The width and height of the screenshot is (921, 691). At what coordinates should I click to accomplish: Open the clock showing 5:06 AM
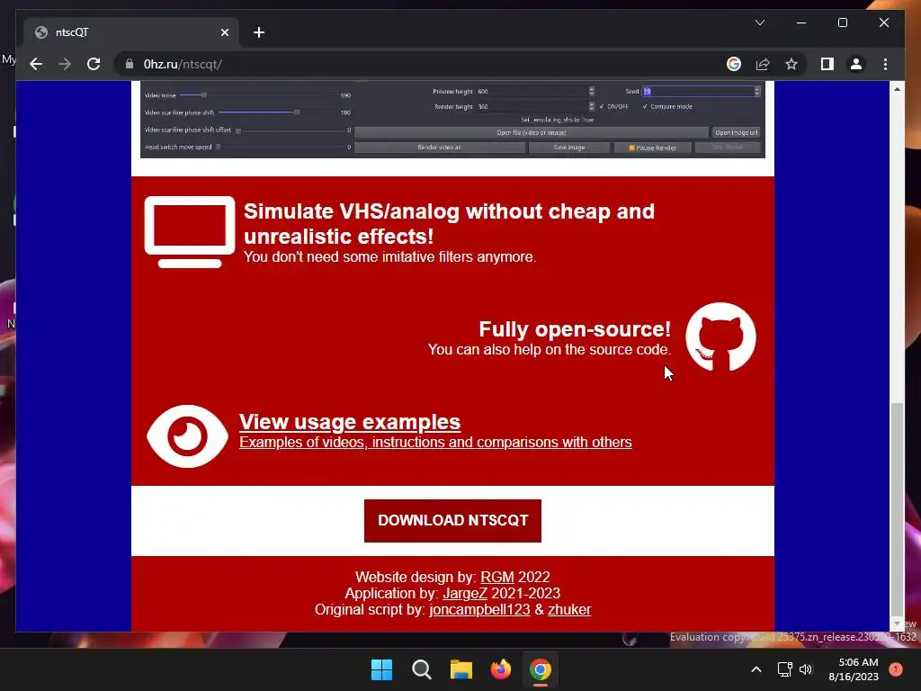click(854, 669)
